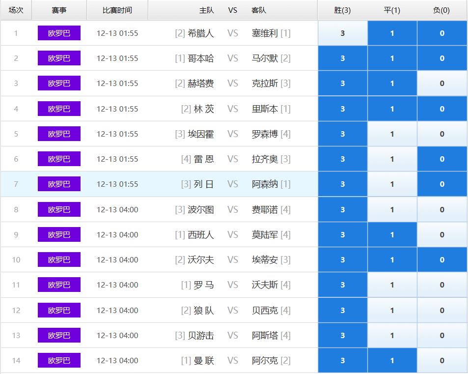Toggle draw (1) for 狼队 vs 贝西克
The image size is (468, 374).
pos(392,311)
